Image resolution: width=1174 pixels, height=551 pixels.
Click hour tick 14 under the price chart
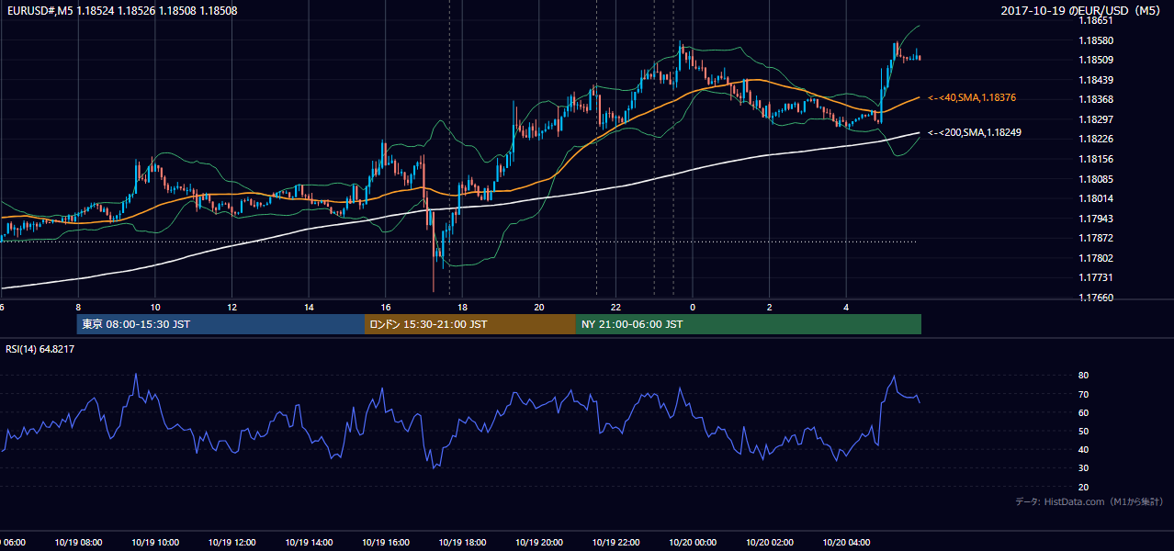(x=309, y=308)
